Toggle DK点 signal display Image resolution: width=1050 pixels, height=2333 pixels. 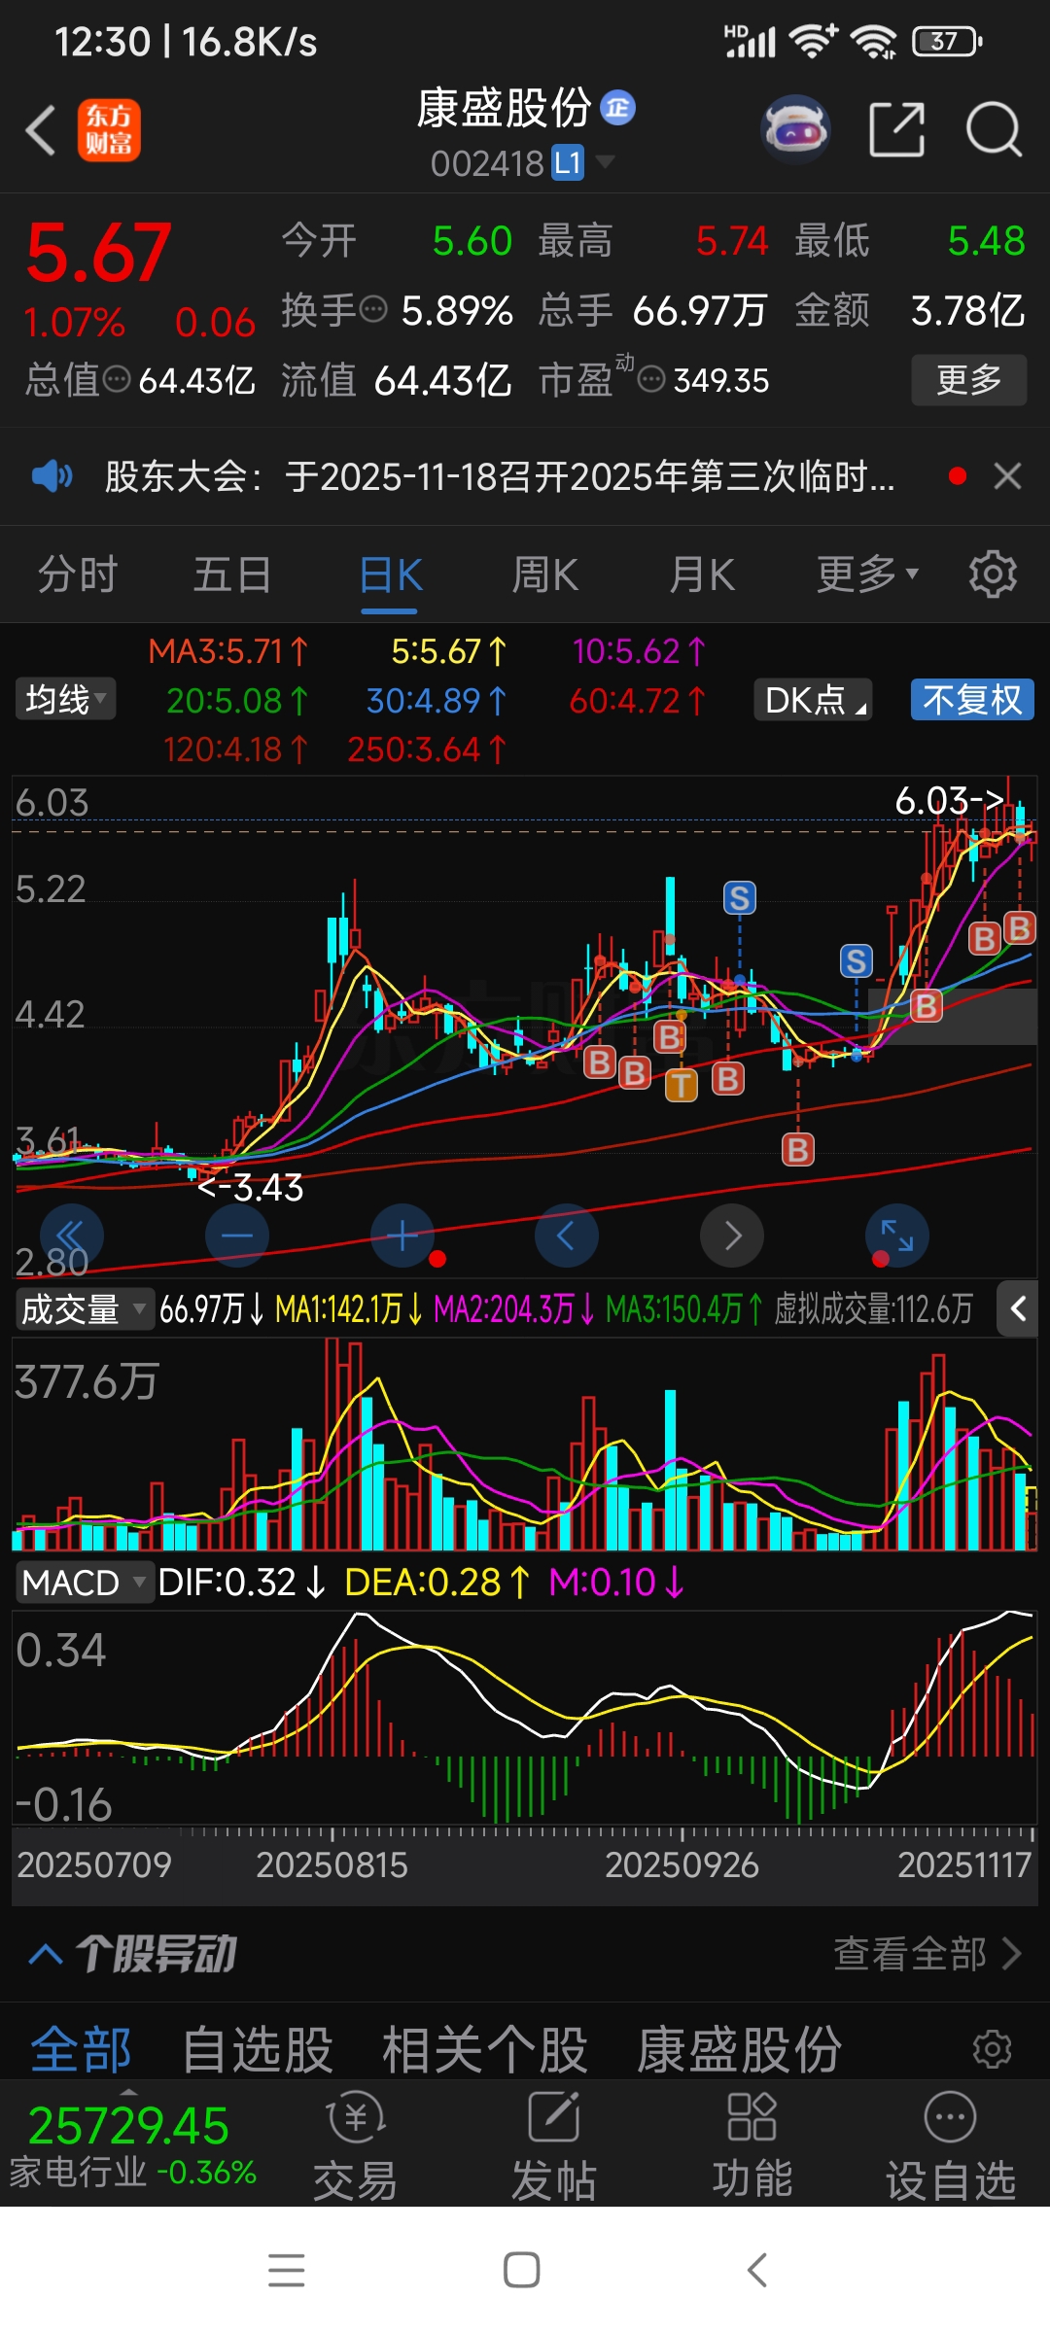[813, 699]
